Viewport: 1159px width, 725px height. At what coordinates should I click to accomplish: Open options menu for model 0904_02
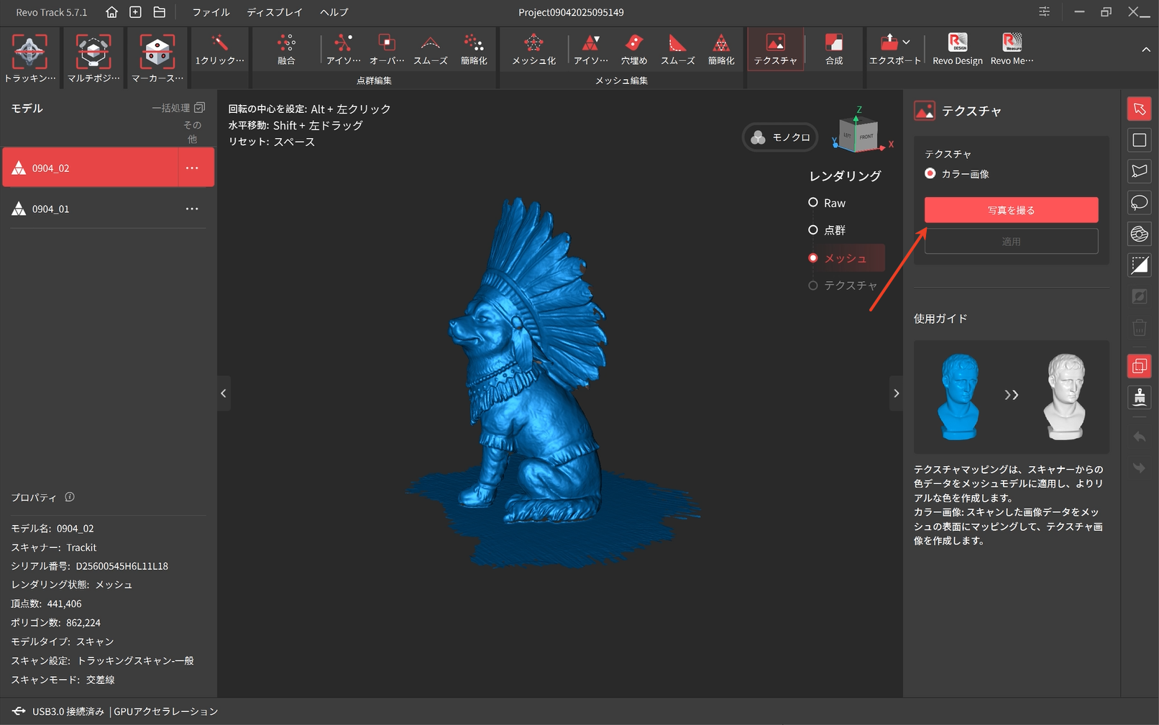[x=192, y=168]
